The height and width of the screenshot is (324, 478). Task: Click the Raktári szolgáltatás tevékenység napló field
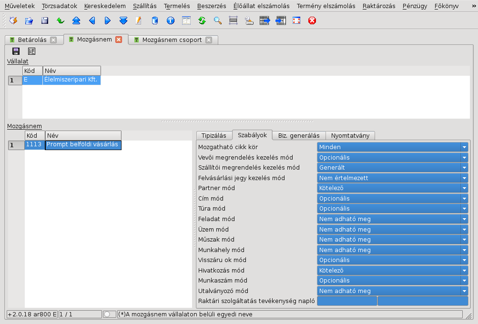pos(393,301)
